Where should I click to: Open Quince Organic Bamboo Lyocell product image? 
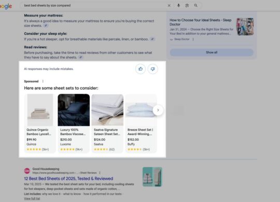click(40, 110)
